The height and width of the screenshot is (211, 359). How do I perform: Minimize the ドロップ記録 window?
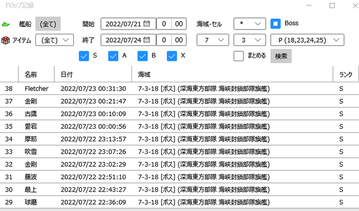click(x=309, y=5)
